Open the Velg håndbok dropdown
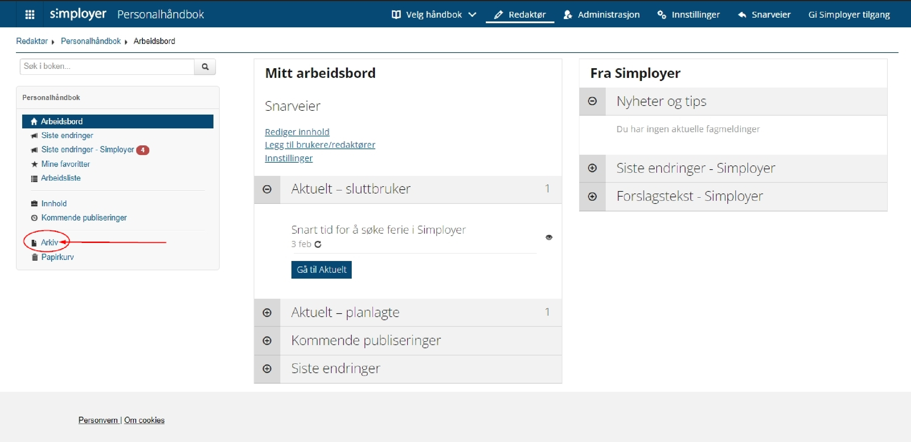Image resolution: width=911 pixels, height=442 pixels. [x=434, y=15]
